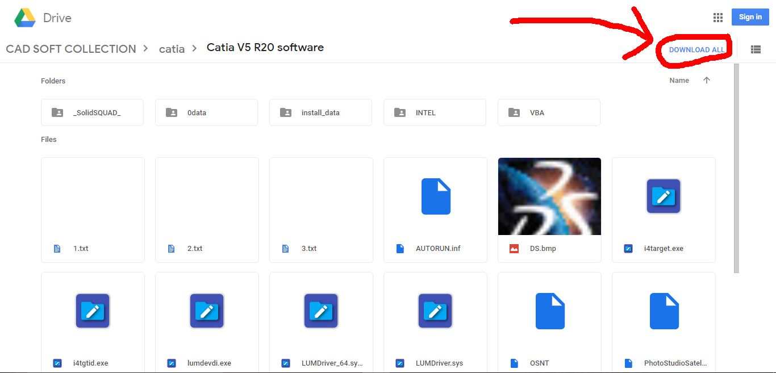Click the Drive title text
The image size is (776, 373).
[x=57, y=18]
